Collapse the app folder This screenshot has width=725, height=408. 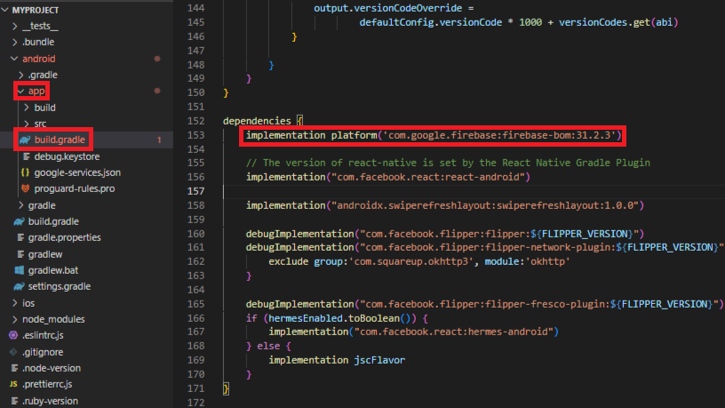(20, 92)
